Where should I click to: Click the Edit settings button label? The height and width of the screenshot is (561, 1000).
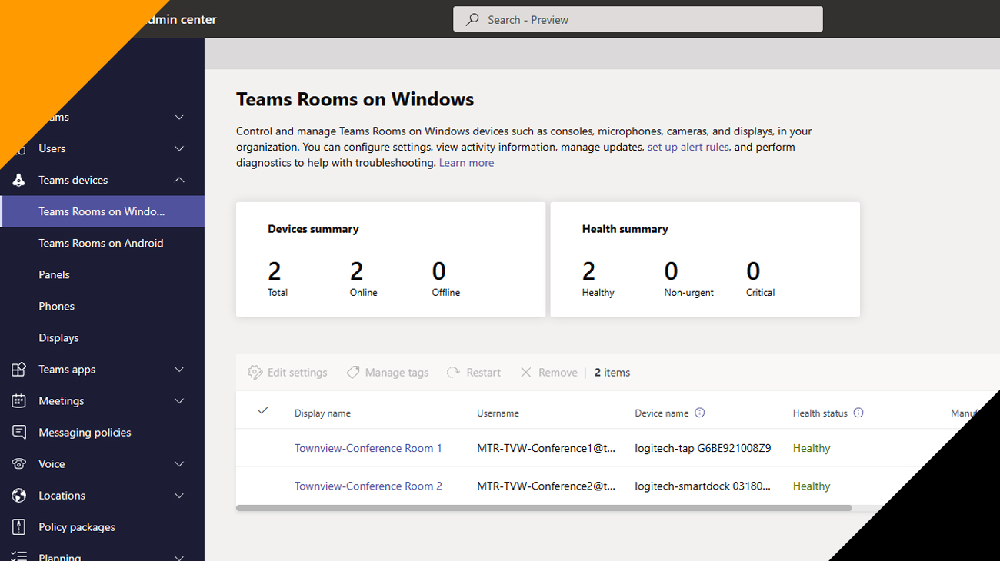click(x=297, y=373)
